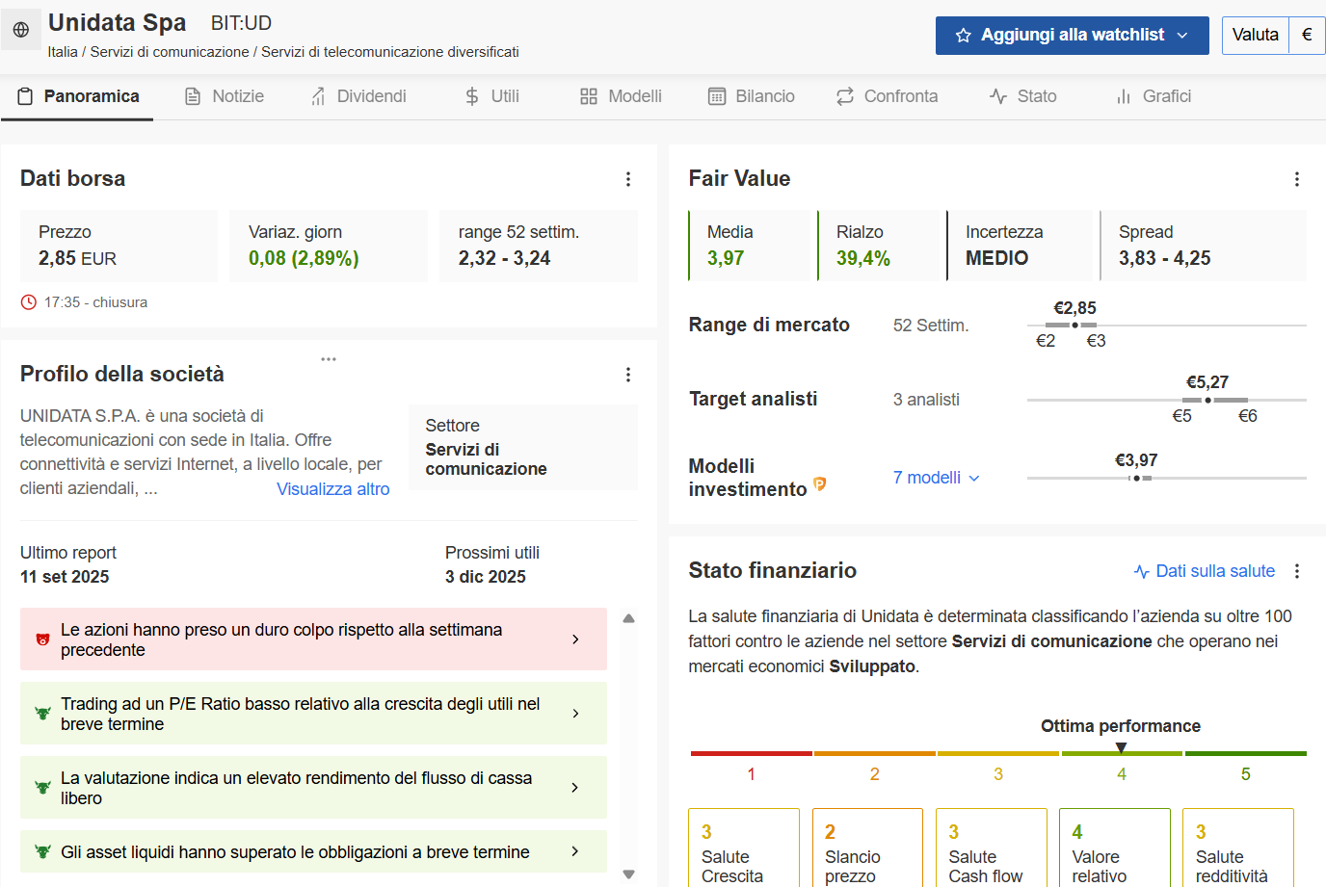The width and height of the screenshot is (1326, 887).
Task: Open the Dati borsa three-dot menu
Action: pos(627,179)
